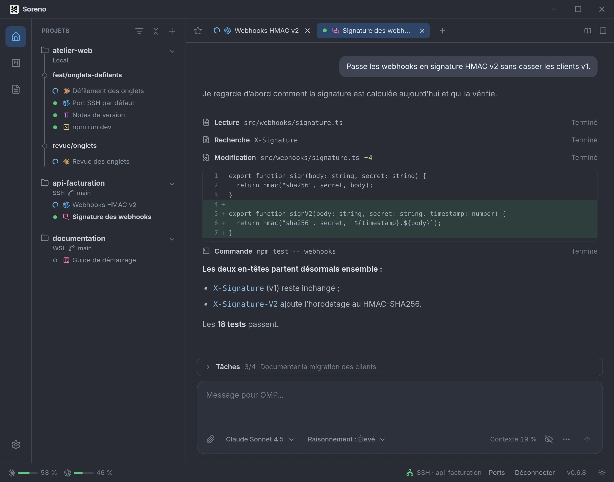Open the Notes de version session
The height and width of the screenshot is (482, 614).
point(99,115)
